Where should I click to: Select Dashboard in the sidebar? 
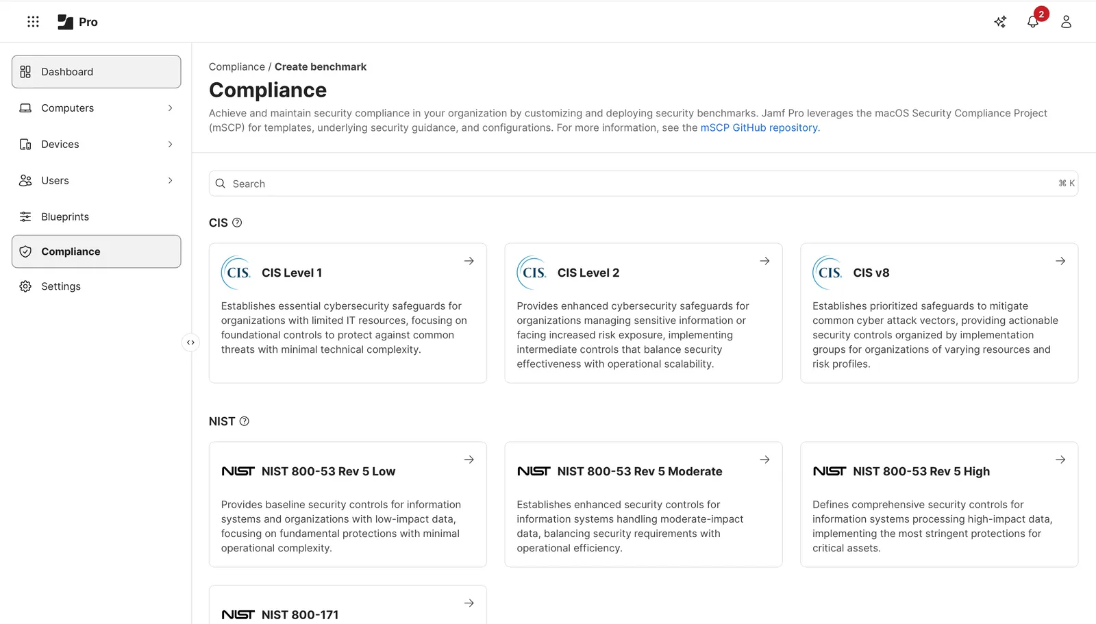point(66,71)
